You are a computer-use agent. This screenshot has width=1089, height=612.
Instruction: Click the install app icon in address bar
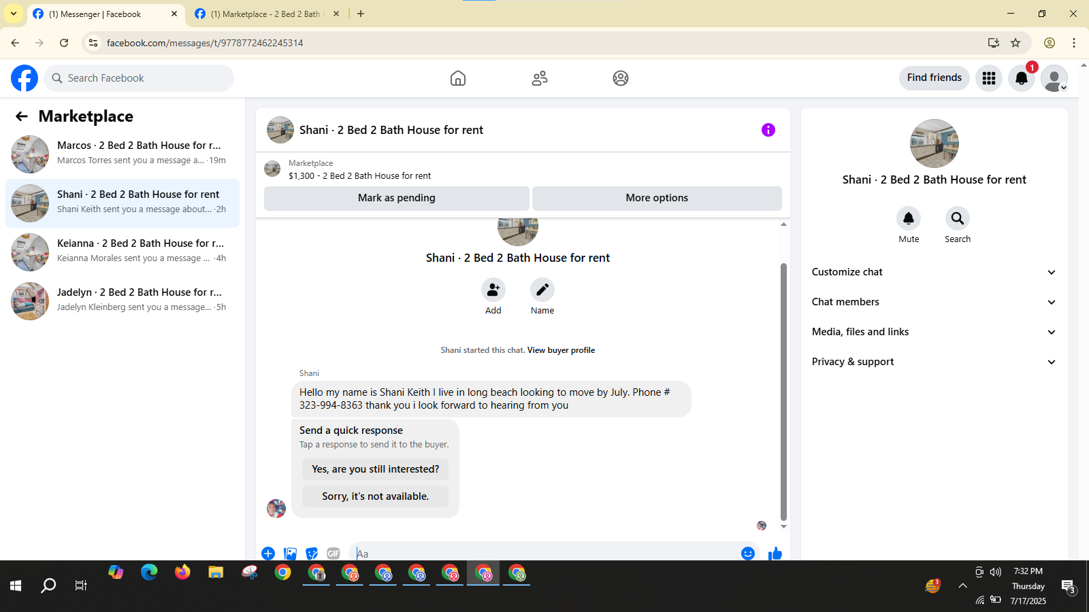click(x=994, y=43)
